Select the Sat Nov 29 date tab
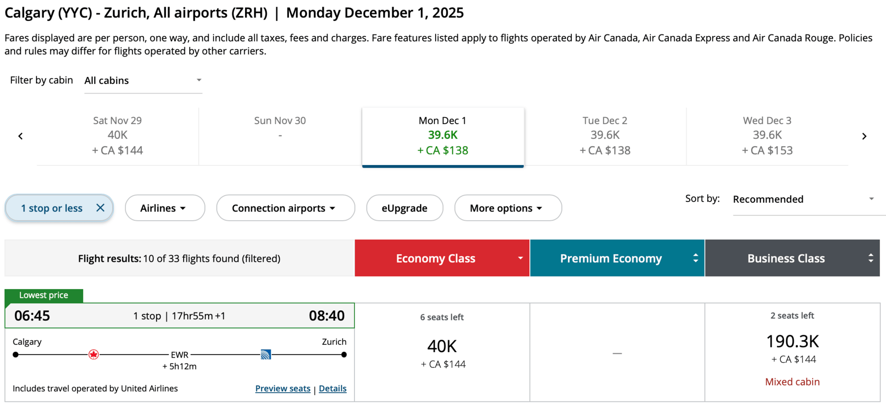This screenshot has height=407, width=886. (118, 136)
